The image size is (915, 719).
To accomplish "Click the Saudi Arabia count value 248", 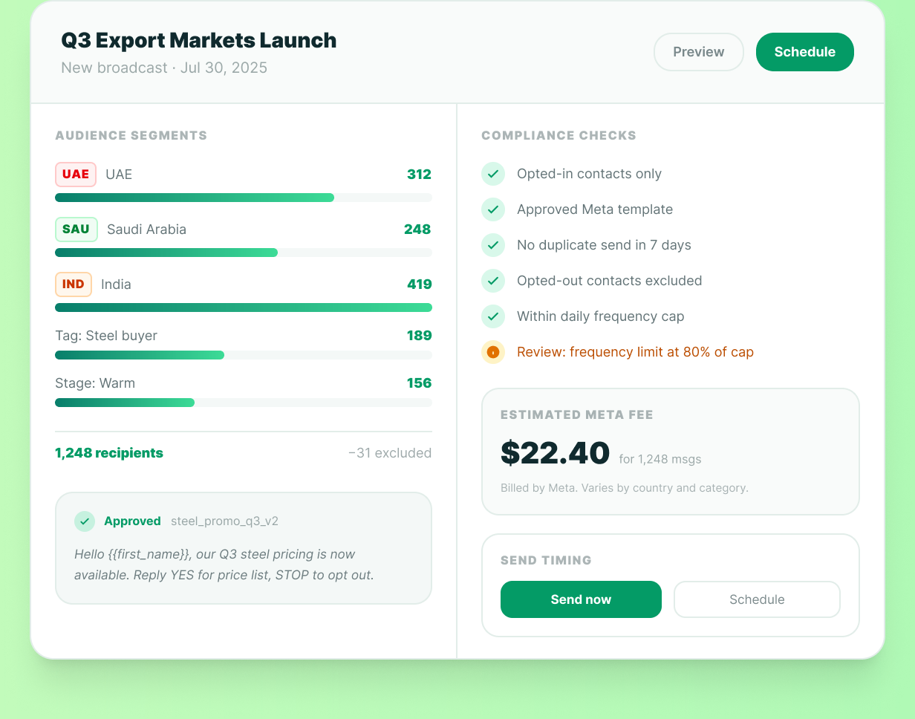I will [417, 230].
